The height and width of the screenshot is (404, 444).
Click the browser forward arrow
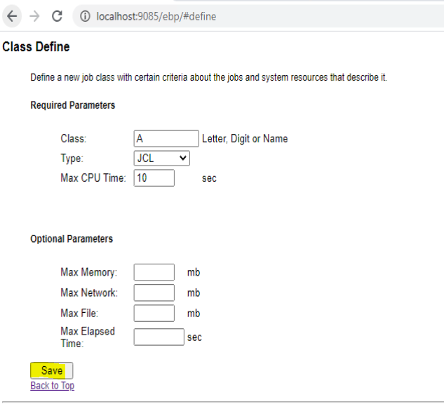(x=34, y=16)
